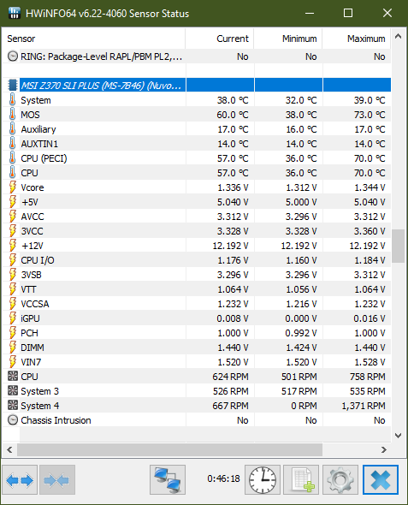Click the 624 RPM CPU fan value
Viewport: 408px width, 505px height.
pos(230,377)
